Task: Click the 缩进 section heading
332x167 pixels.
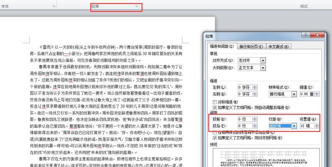Action: (214, 81)
